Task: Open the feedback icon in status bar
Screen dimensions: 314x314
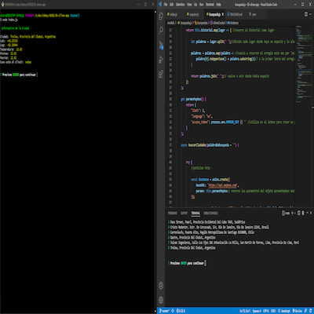Action: click(x=305, y=311)
